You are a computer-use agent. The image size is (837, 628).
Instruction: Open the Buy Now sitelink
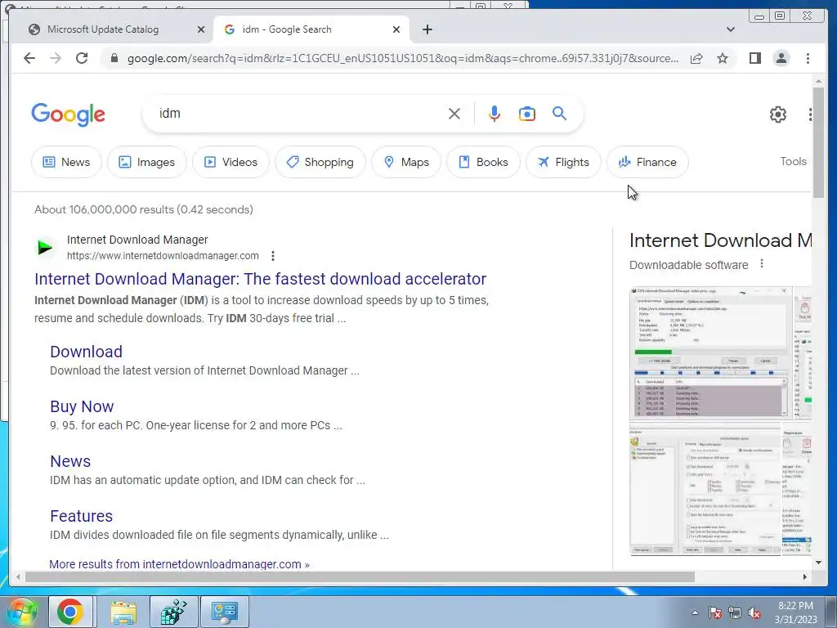[x=82, y=406]
